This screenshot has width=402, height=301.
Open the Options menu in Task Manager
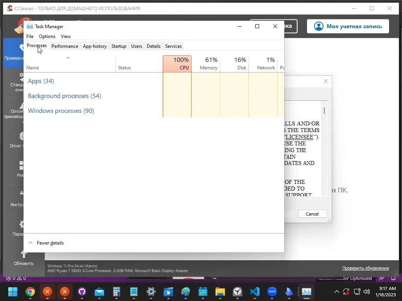point(47,36)
